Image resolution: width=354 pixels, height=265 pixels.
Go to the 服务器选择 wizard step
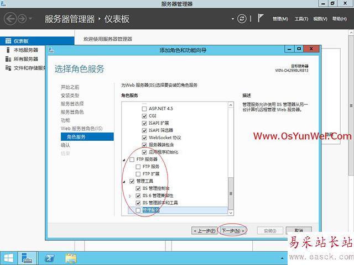coord(72,104)
